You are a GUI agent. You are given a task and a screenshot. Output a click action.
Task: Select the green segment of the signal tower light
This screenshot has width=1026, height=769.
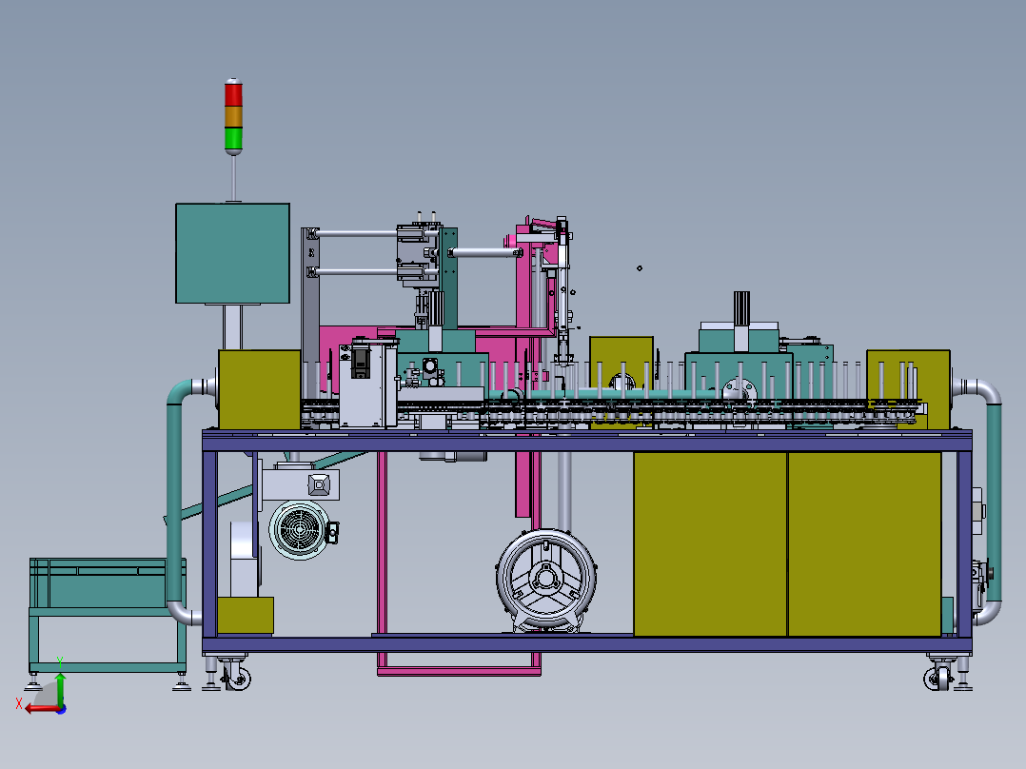tap(233, 139)
